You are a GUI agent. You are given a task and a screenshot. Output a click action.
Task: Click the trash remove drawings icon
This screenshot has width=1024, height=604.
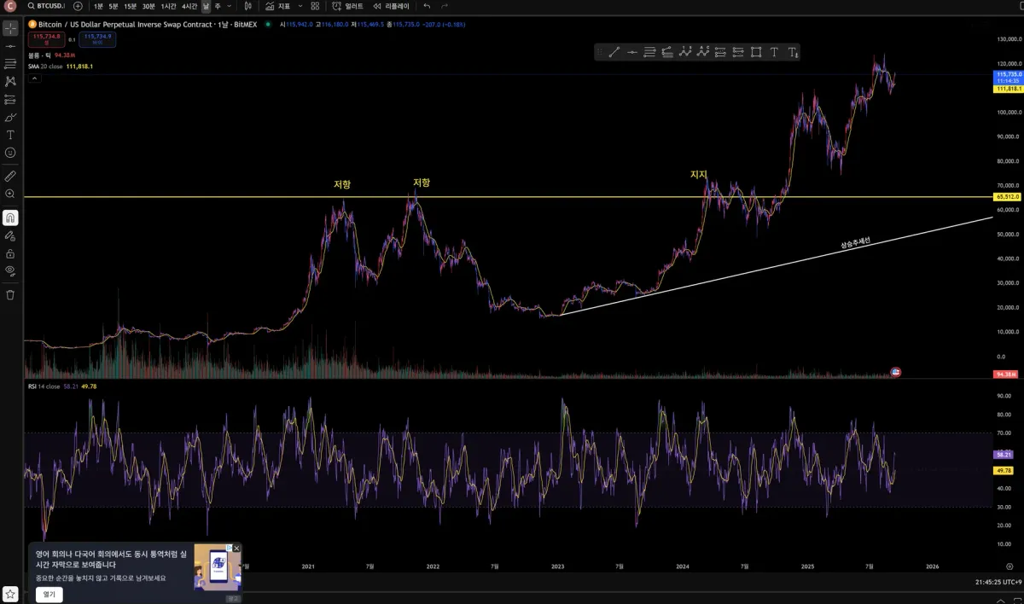(x=10, y=294)
